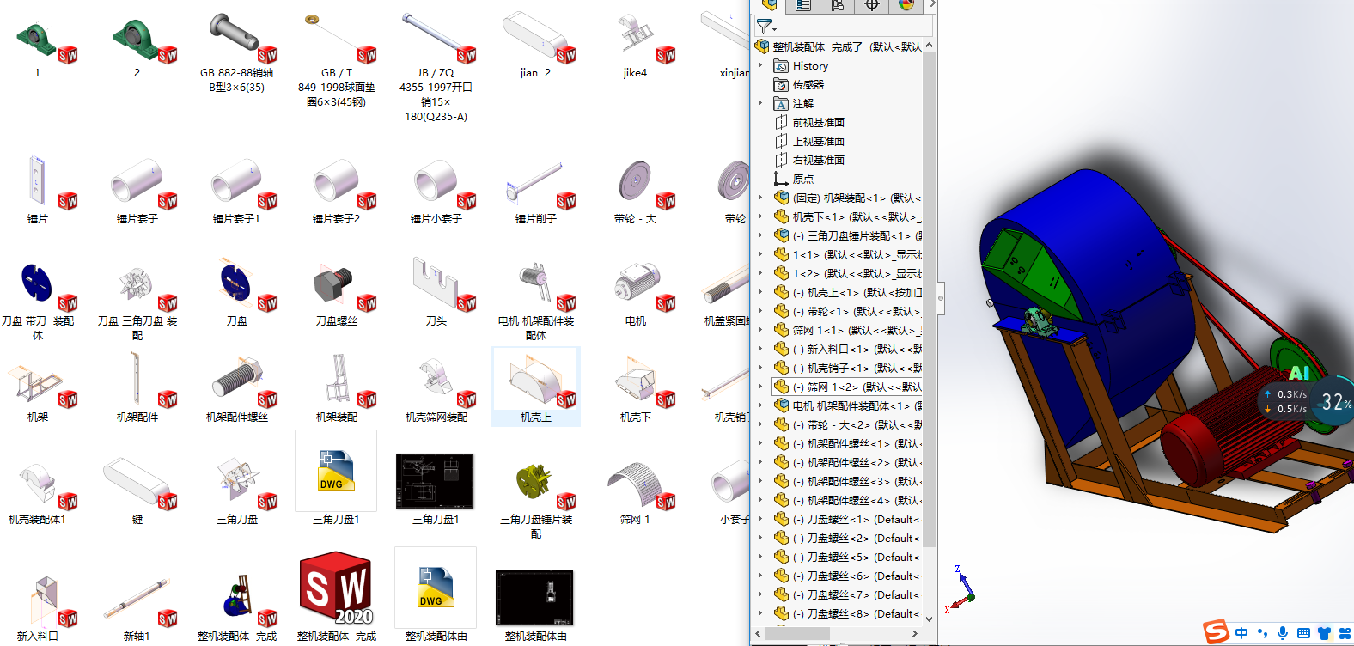Click the 机壳上<1> part icon
Viewport: 1354px width, 646px height.
coord(781,292)
